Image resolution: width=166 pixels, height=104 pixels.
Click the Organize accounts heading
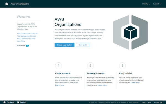tap(96, 73)
